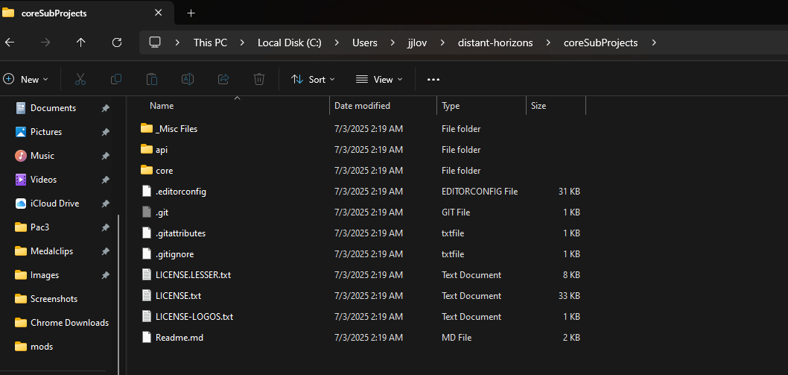Expand chevron after coreSubProjects in address bar
Image resolution: width=788 pixels, height=375 pixels.
tap(654, 42)
